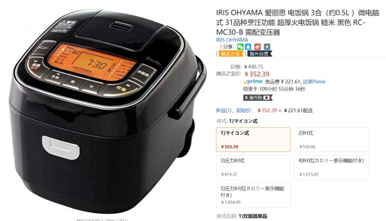The width and height of the screenshot is (386, 221).
Task: Click the product title text
Action: [x=298, y=22]
